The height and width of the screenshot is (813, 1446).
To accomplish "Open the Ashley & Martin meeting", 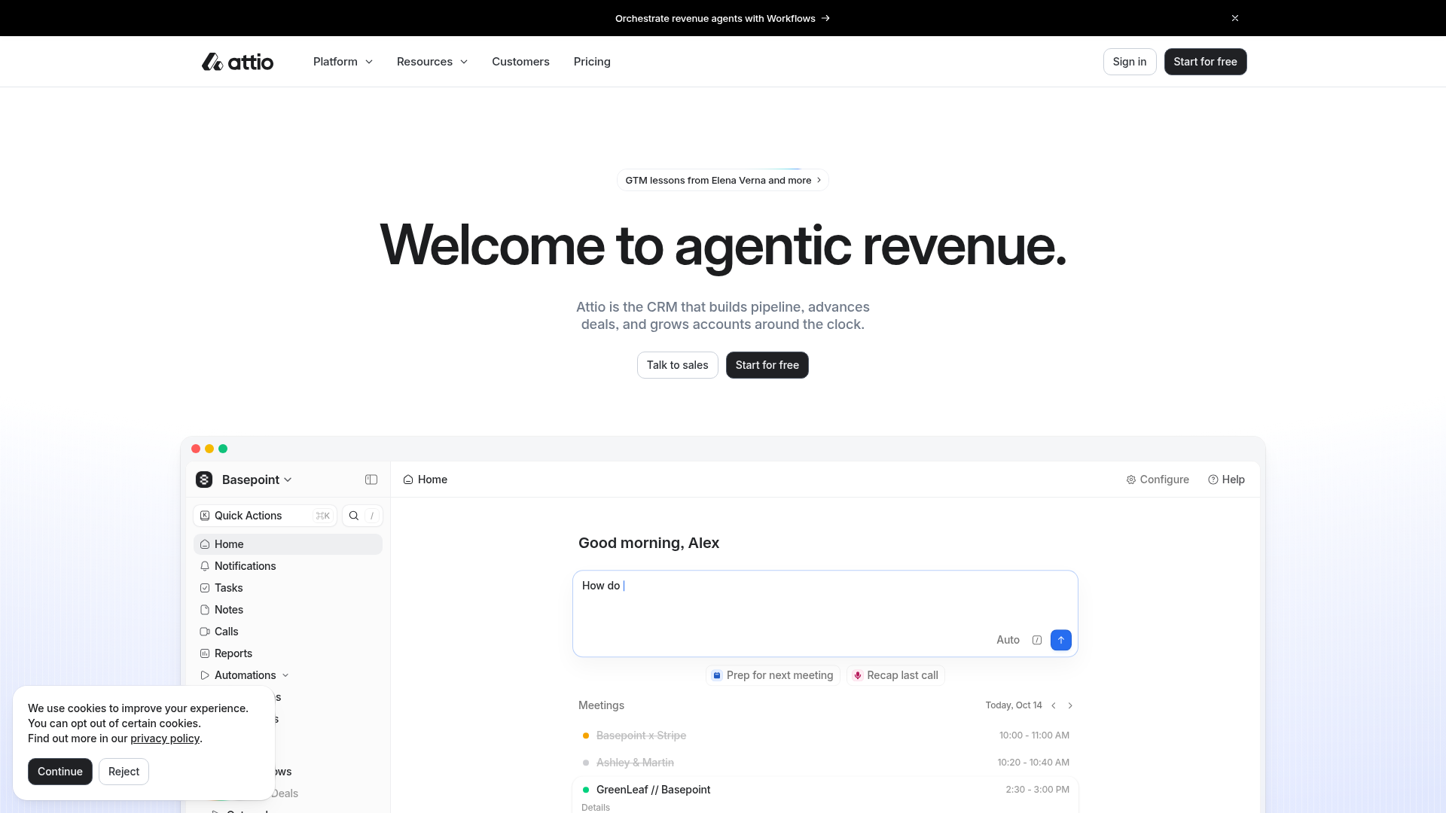I will tap(825, 763).
